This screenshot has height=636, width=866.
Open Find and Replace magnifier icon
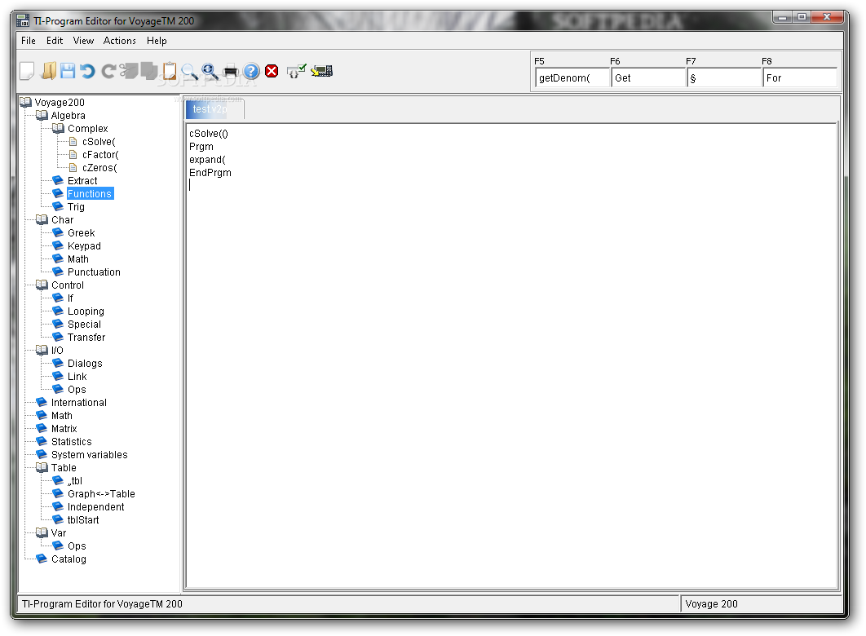click(210, 71)
